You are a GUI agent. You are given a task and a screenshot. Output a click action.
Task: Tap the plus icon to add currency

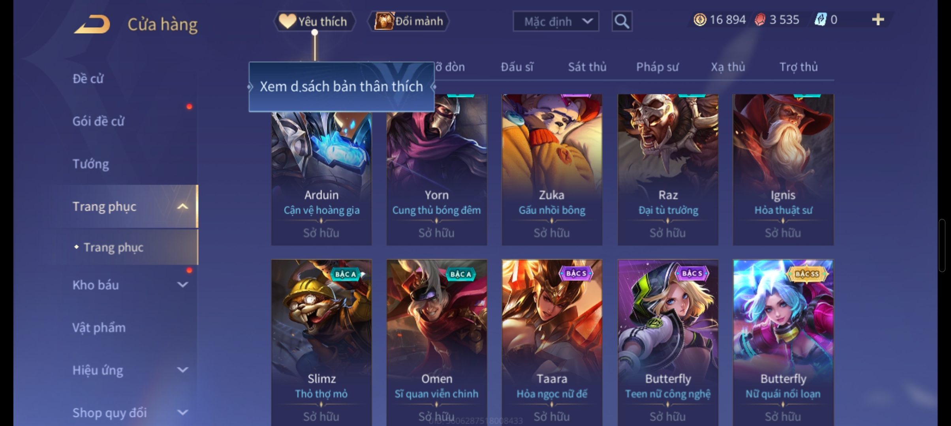point(878,19)
